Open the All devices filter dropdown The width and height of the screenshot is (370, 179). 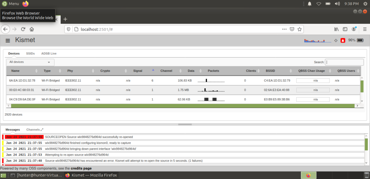pos(30,62)
